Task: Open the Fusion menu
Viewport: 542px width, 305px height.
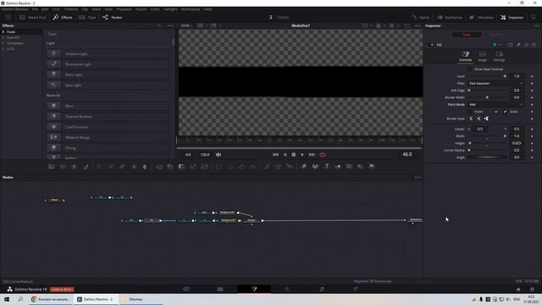Action: [x=141, y=9]
